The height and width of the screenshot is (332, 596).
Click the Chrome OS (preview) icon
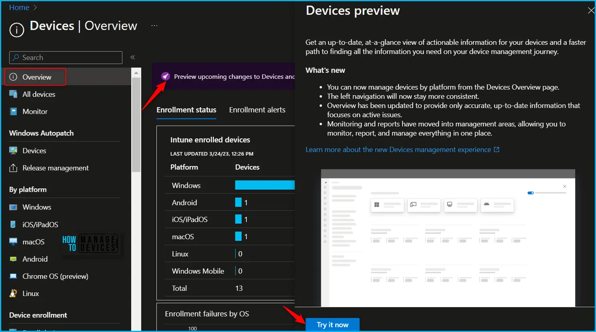(x=13, y=276)
